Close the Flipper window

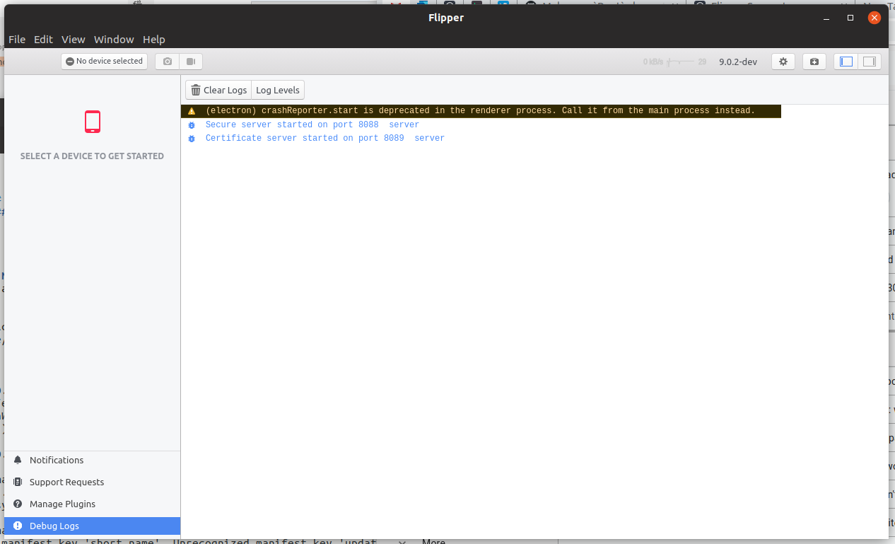(x=874, y=18)
